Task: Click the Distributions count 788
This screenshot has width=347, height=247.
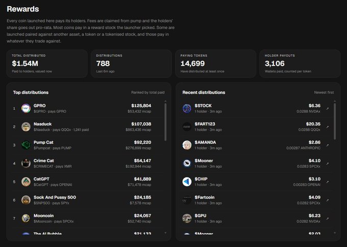Action: point(103,63)
